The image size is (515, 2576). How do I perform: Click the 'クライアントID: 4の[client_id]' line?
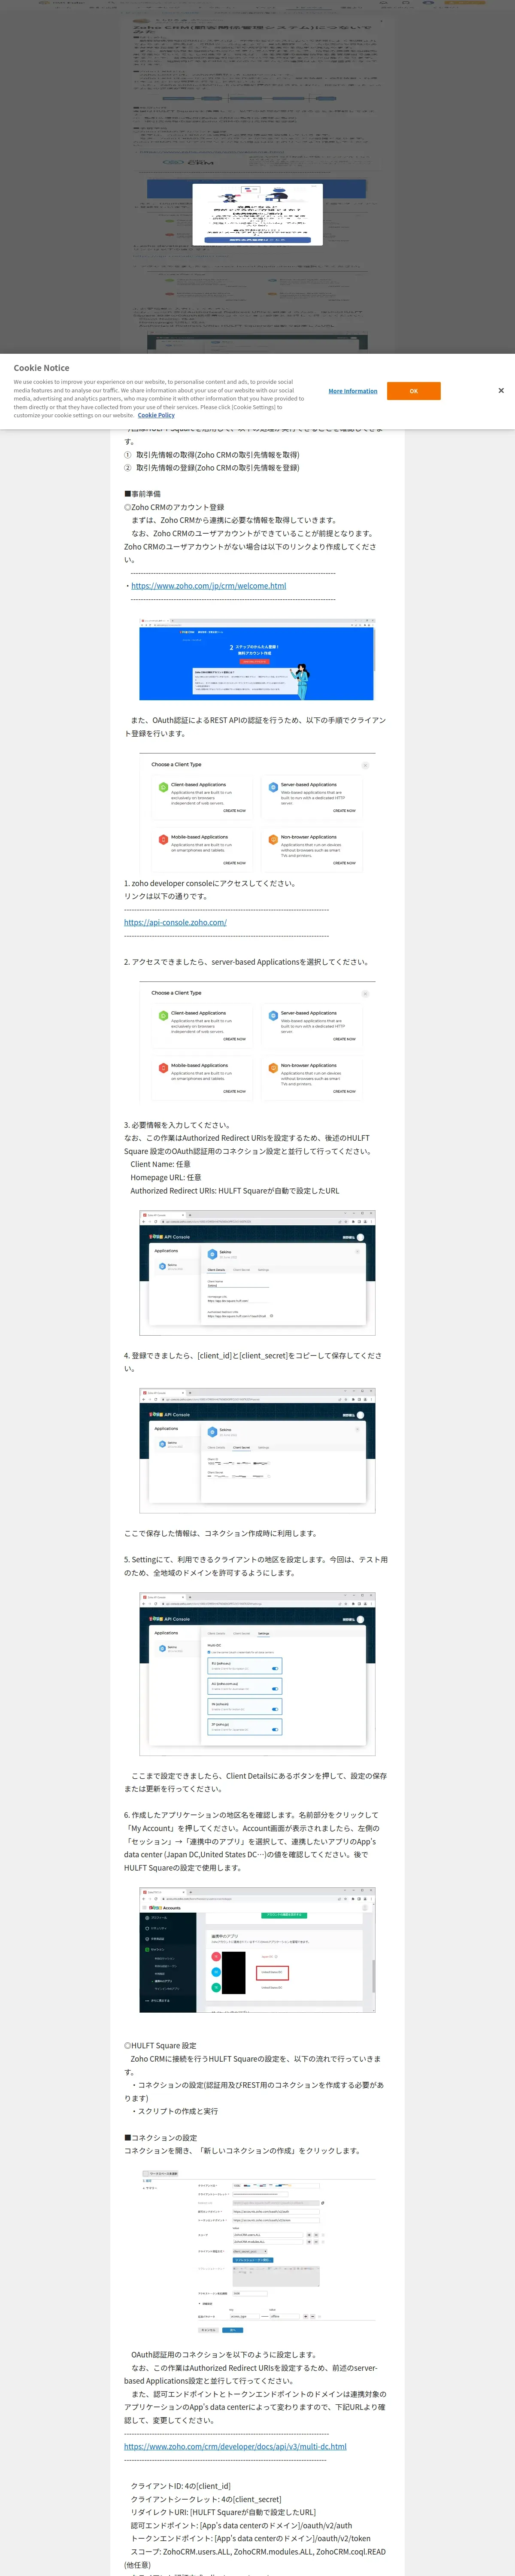[x=181, y=2485]
